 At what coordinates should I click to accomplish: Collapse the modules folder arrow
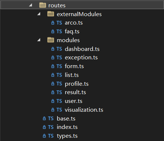pyautogui.click(x=39, y=40)
